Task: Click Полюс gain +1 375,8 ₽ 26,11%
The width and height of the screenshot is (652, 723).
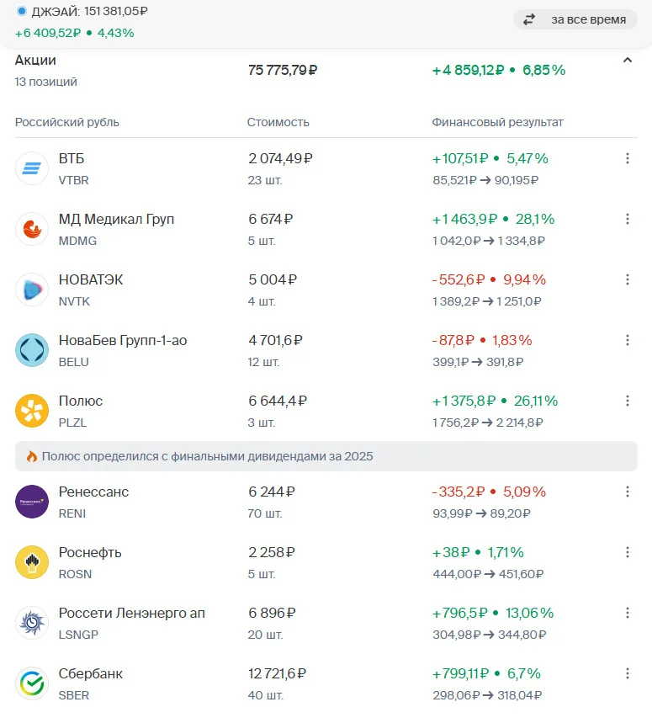Action: point(495,401)
